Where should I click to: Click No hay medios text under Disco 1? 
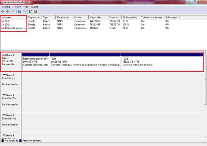pyautogui.click(x=10, y=84)
